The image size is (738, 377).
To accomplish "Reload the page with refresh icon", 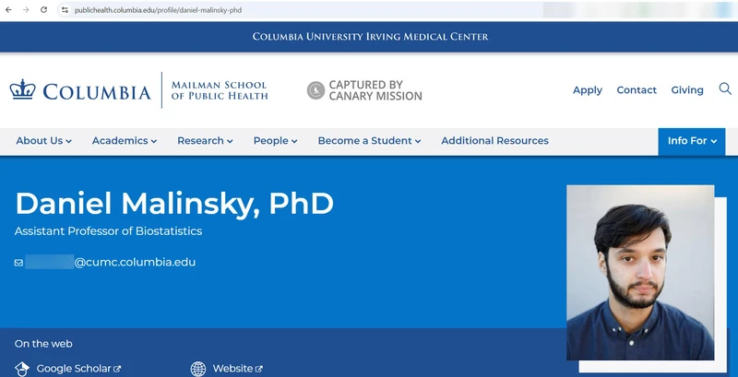I will click(x=43, y=9).
